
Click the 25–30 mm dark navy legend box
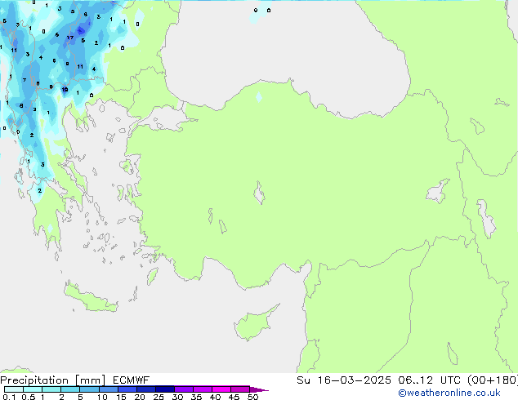coord(164,389)
